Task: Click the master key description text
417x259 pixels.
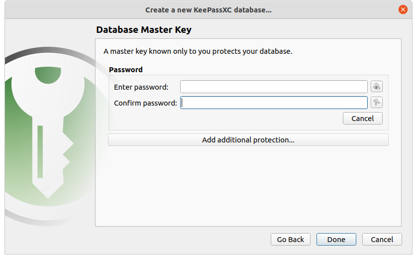Action: coord(198,51)
